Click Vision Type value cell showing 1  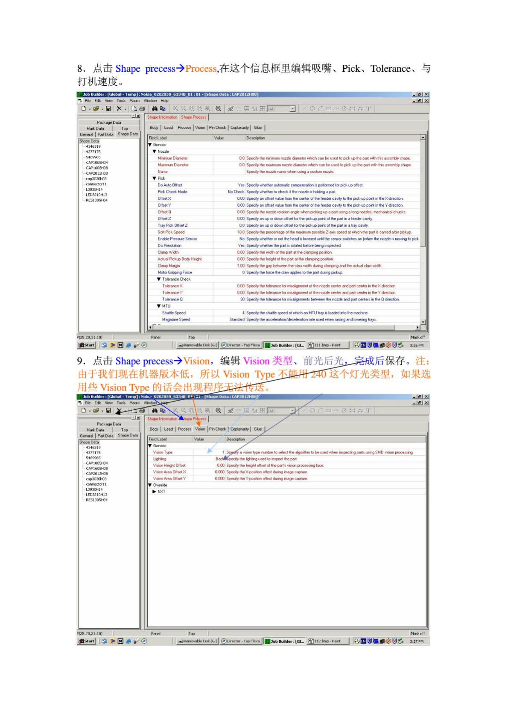click(x=209, y=452)
